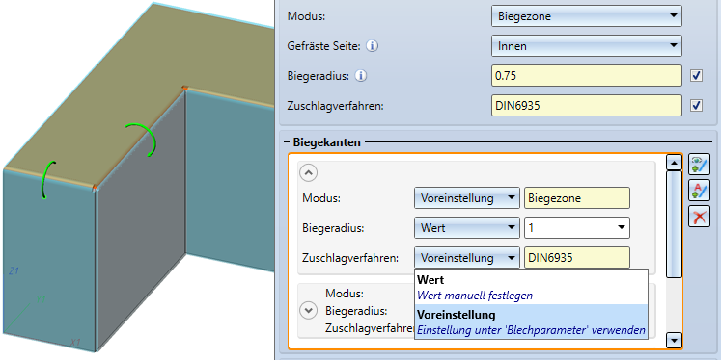Select Voreinstellung option in dropdown list
Viewport: 721px width, 360px height.
(x=531, y=321)
